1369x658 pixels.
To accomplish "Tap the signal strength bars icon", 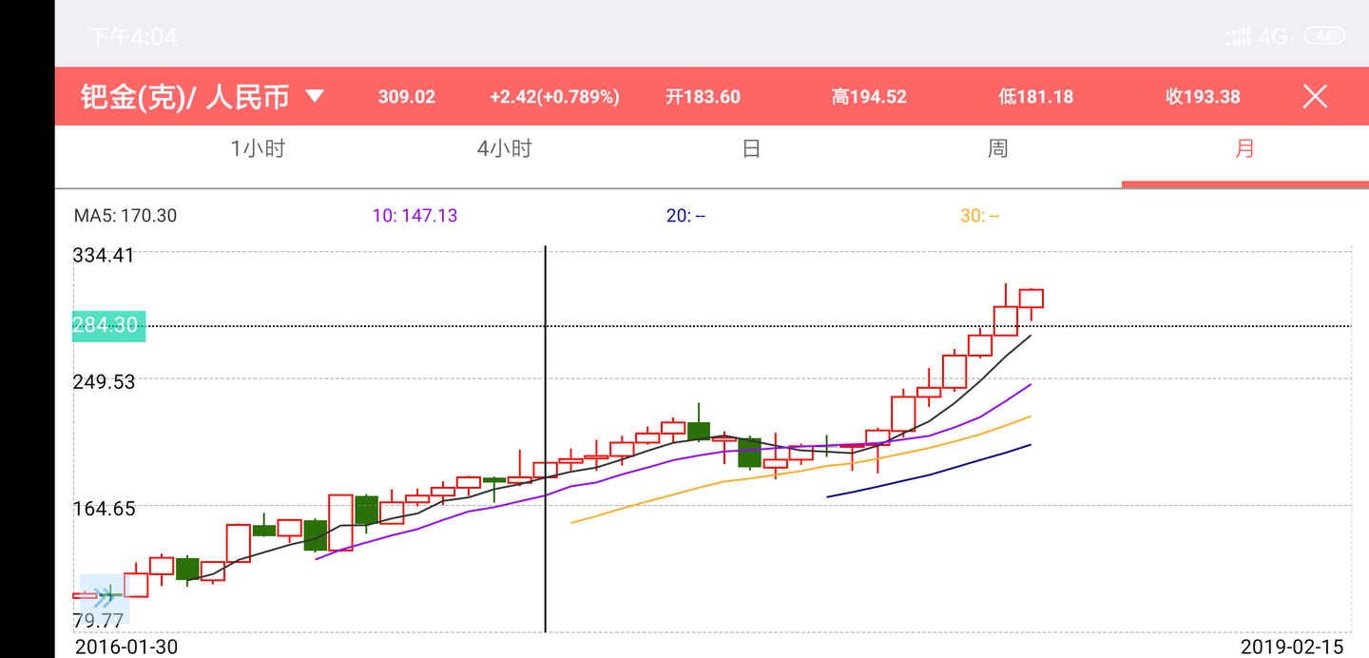I will [x=1237, y=35].
